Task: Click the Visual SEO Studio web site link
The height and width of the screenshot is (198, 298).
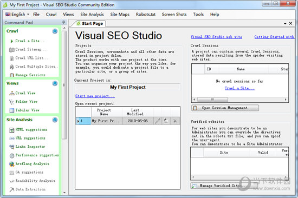Action: coord(216,37)
